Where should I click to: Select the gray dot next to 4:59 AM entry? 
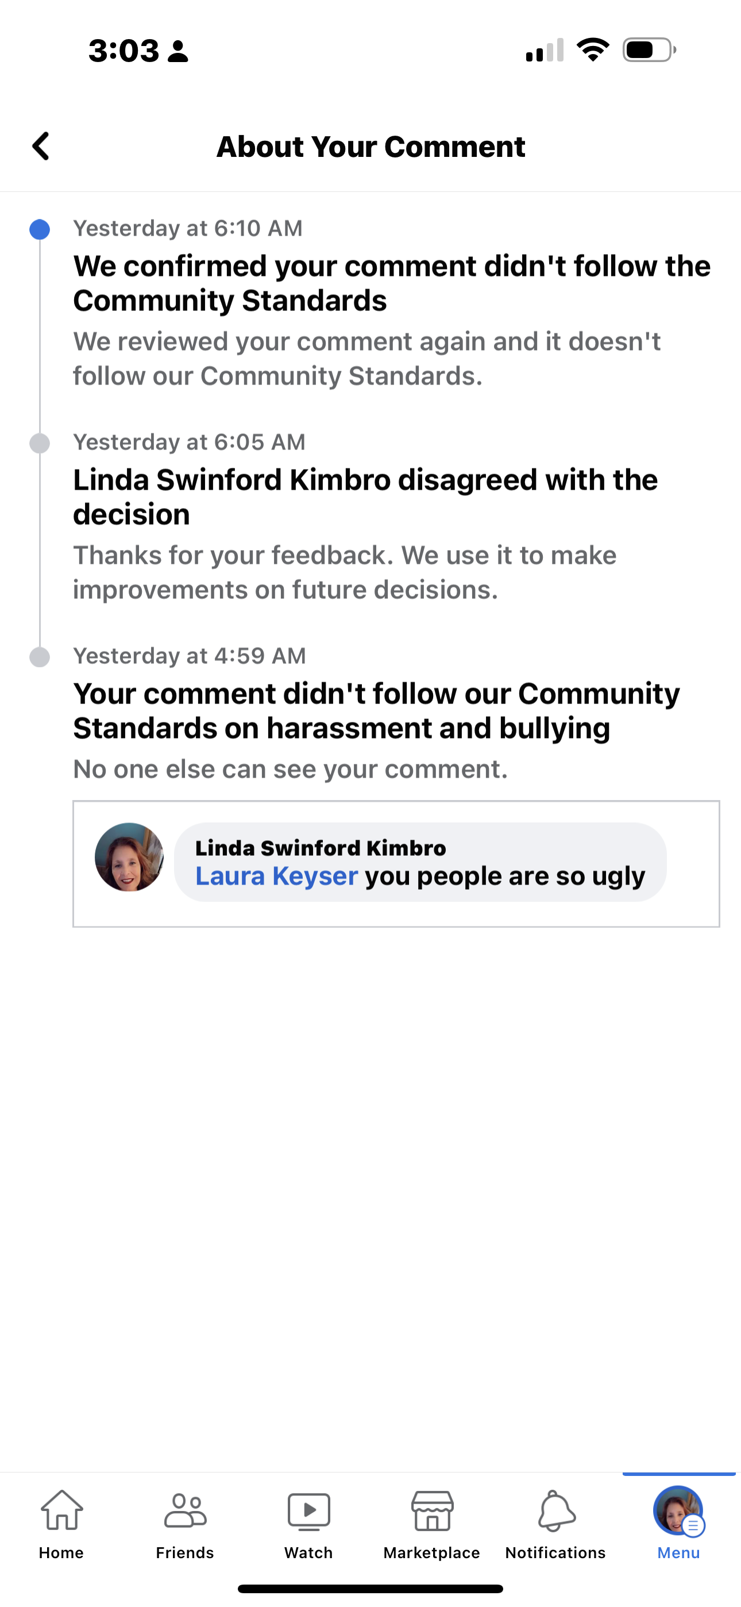(39, 658)
